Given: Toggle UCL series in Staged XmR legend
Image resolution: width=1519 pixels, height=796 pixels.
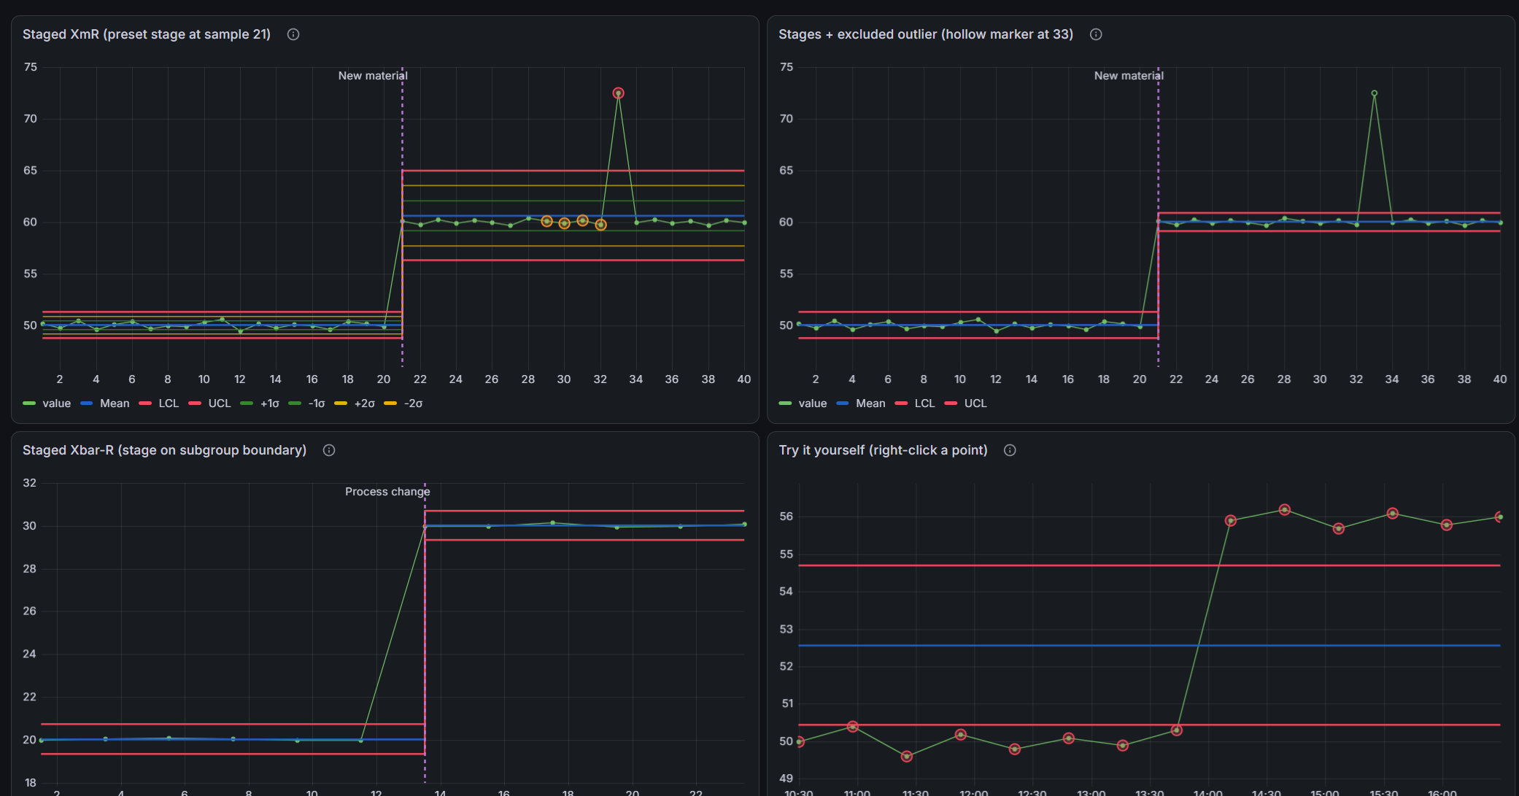Looking at the screenshot, I should [x=220, y=403].
